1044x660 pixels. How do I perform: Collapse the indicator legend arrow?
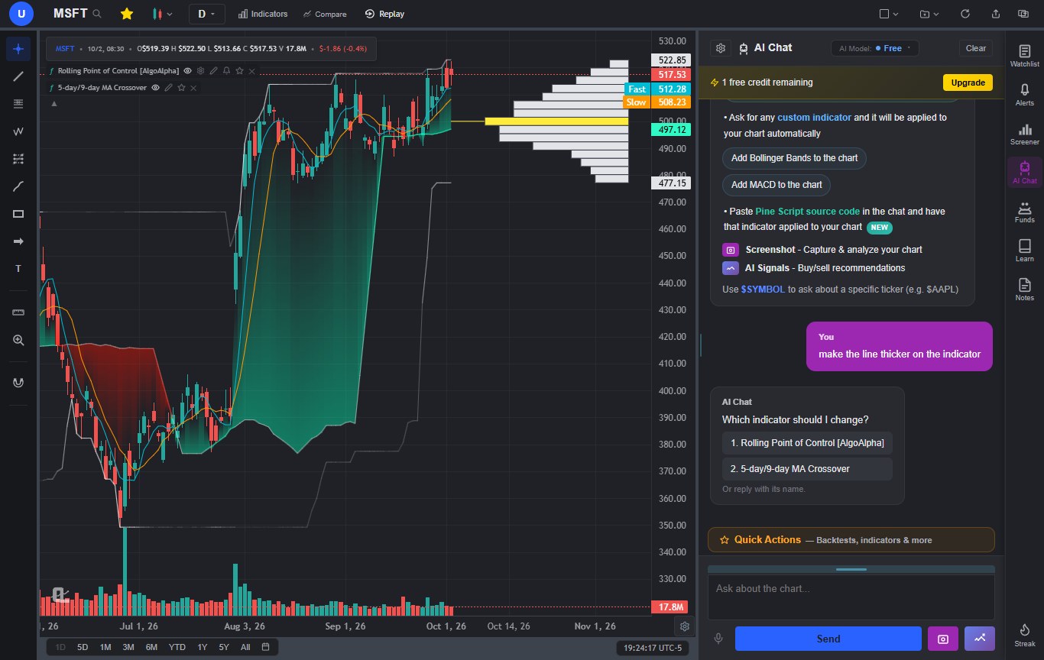click(x=53, y=103)
